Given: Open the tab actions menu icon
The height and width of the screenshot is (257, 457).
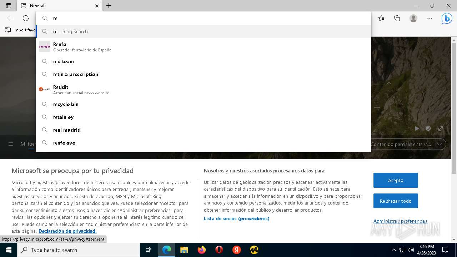Looking at the screenshot, I should click(x=9, y=6).
